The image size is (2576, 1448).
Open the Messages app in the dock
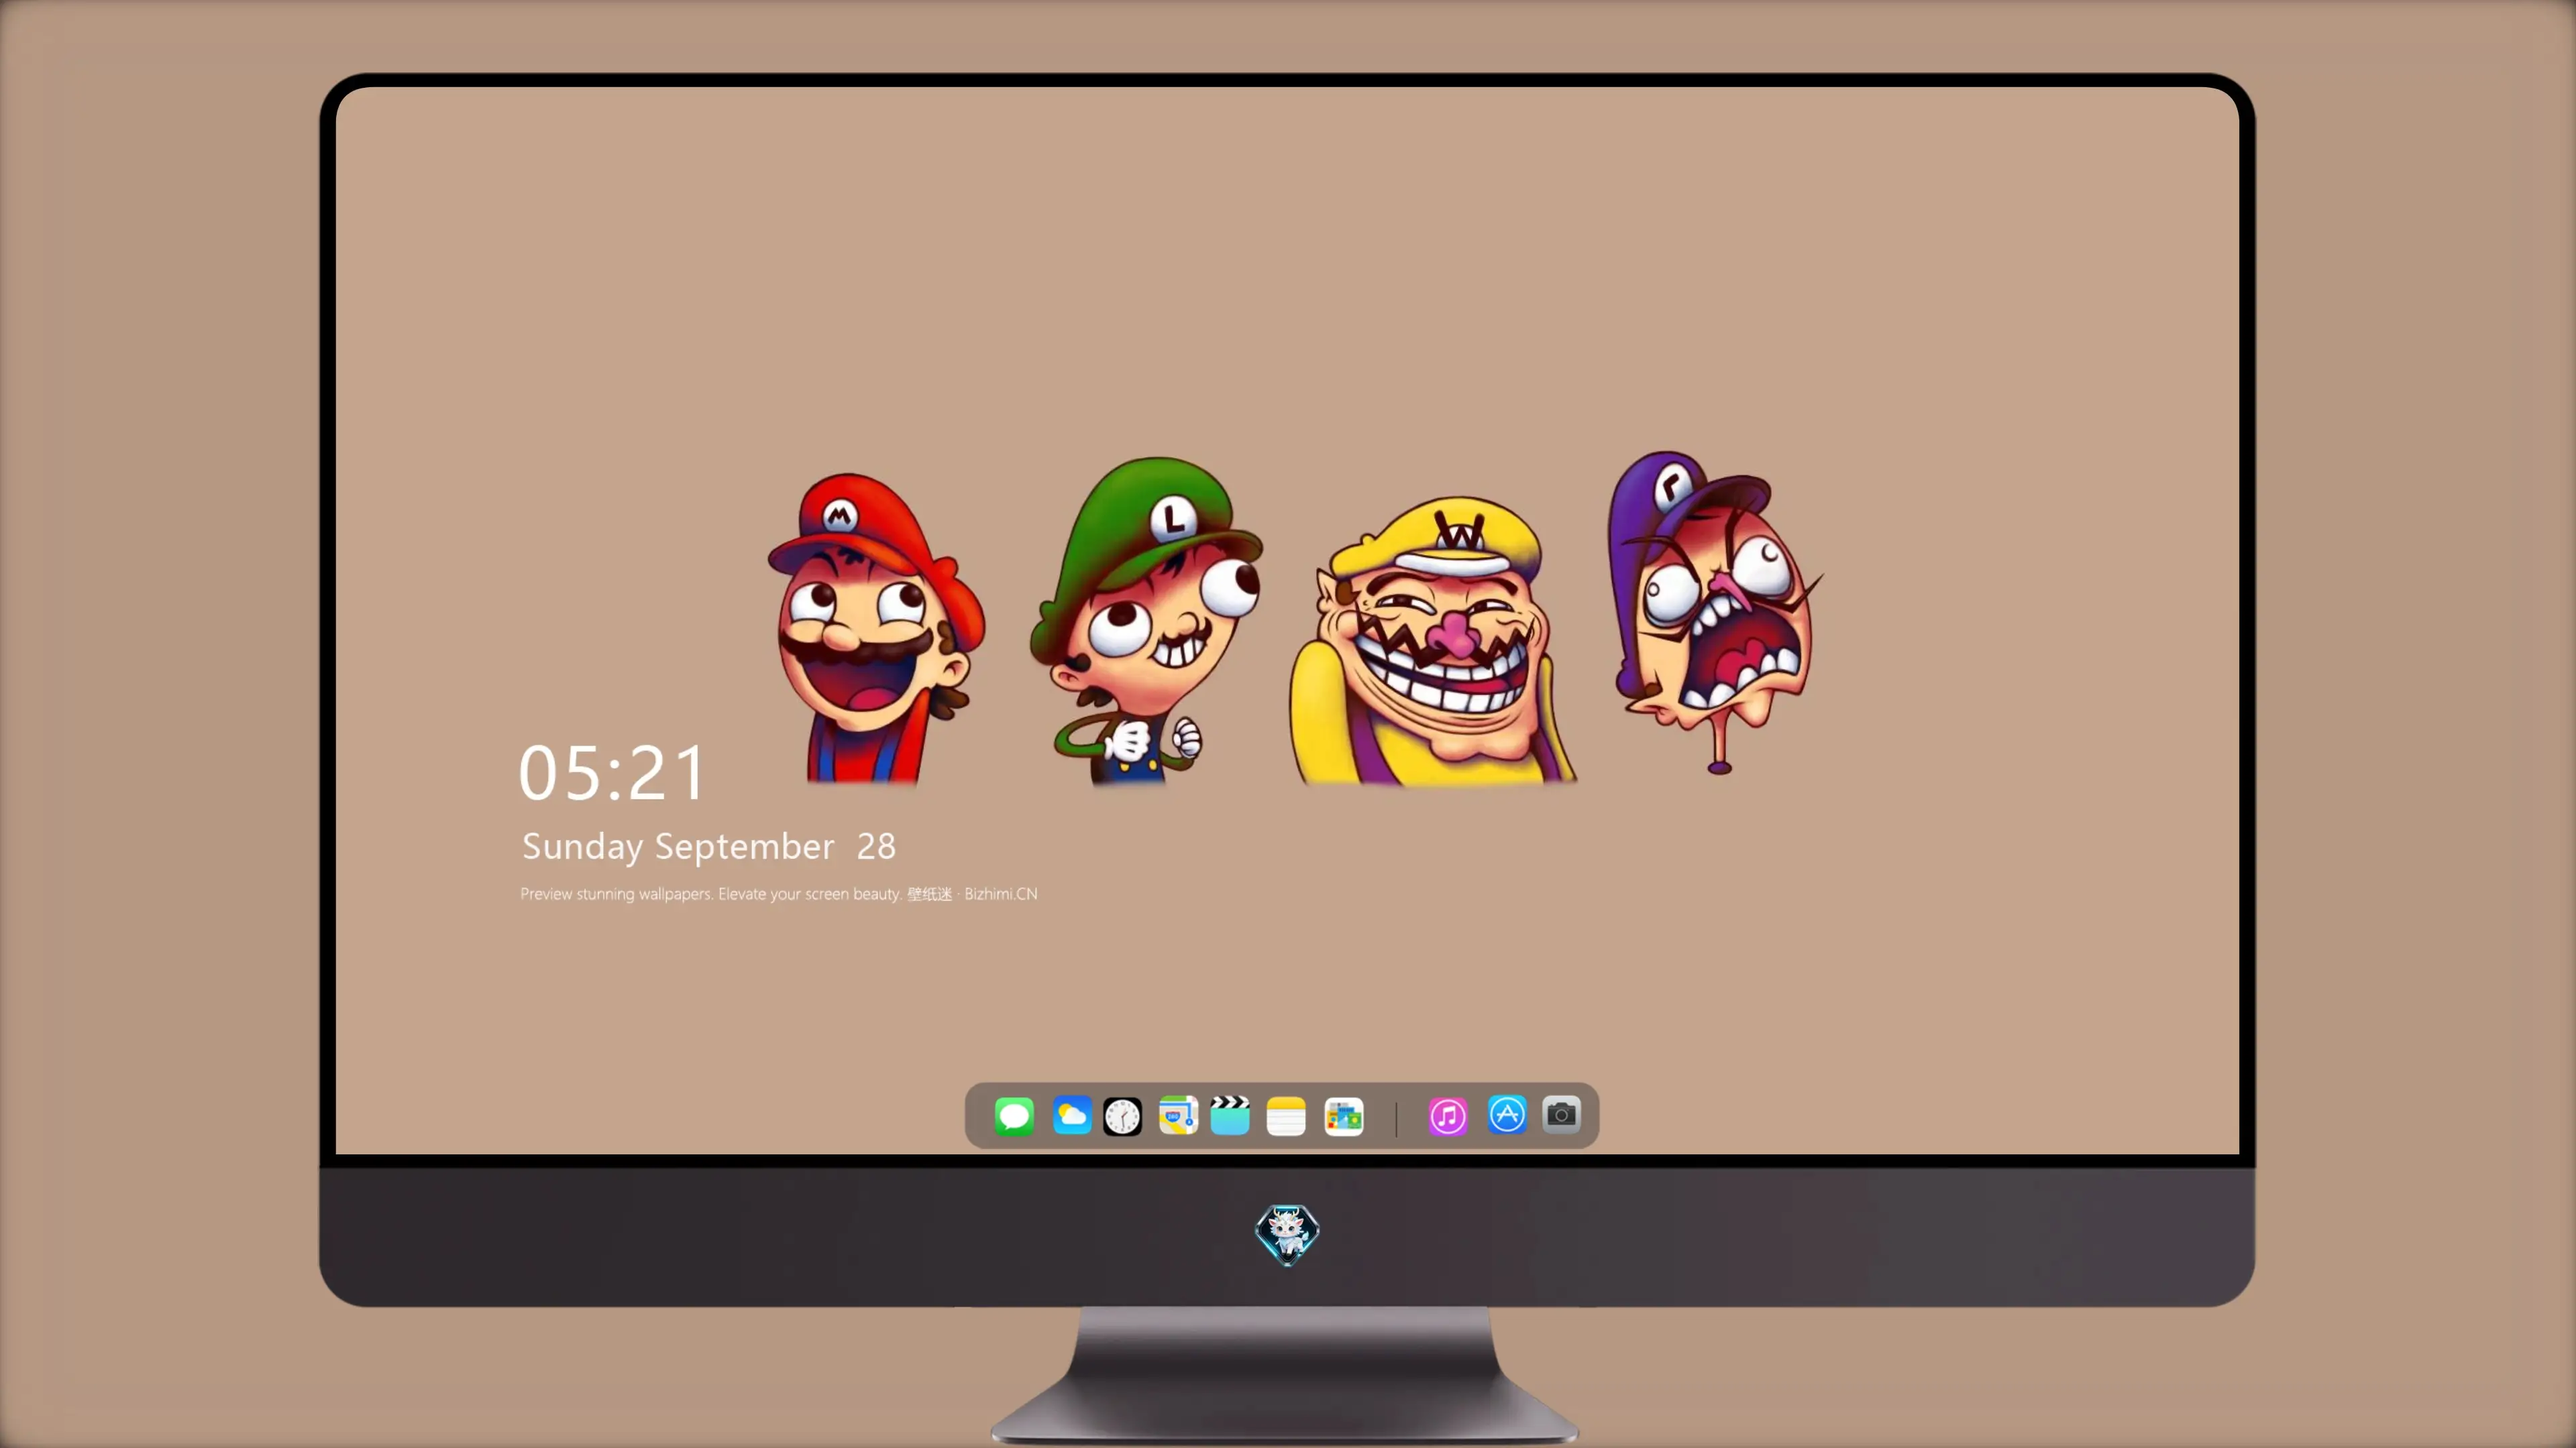(x=1014, y=1115)
